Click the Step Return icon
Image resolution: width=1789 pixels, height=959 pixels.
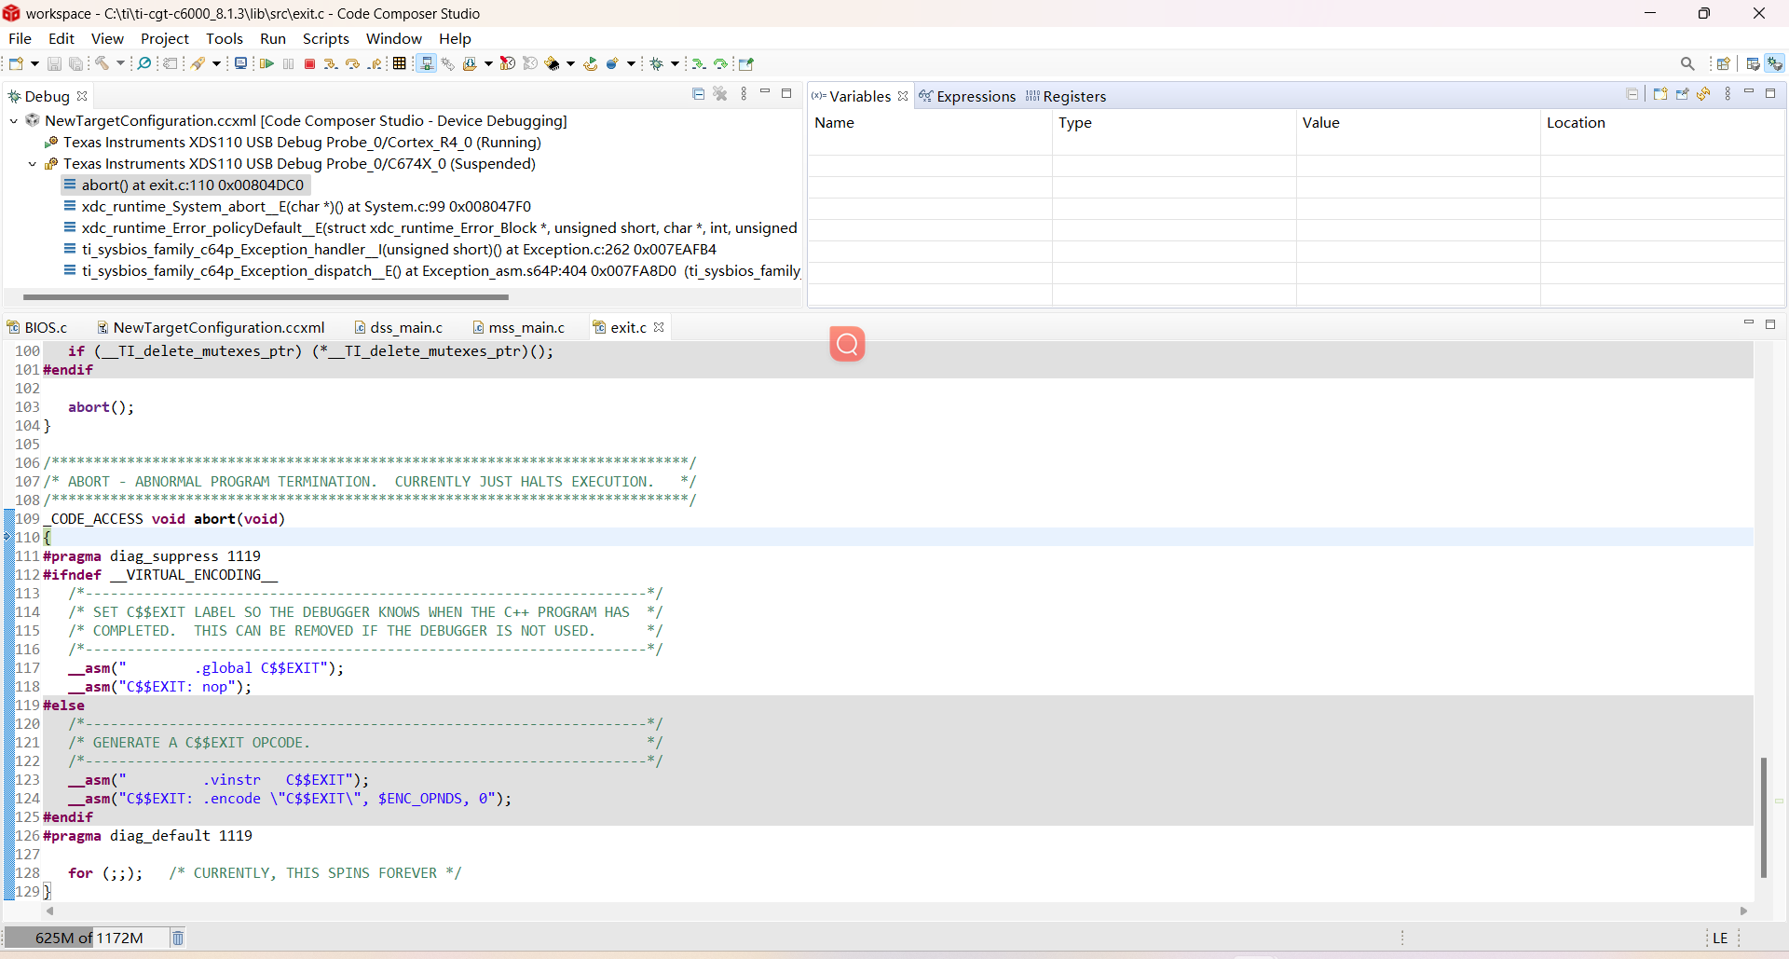[376, 63]
